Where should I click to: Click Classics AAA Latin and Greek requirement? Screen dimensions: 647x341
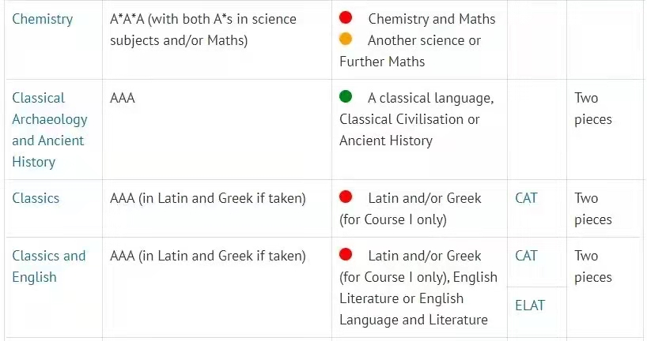[208, 198]
